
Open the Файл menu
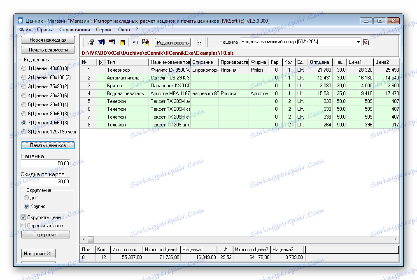click(x=25, y=30)
